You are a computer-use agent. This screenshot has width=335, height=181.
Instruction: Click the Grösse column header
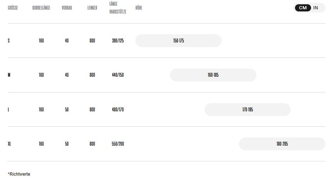(13, 8)
